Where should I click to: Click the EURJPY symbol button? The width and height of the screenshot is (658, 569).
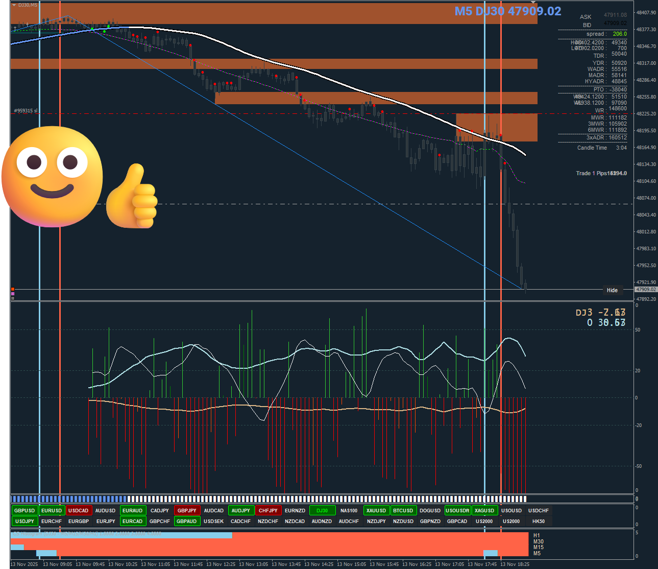pyautogui.click(x=106, y=521)
